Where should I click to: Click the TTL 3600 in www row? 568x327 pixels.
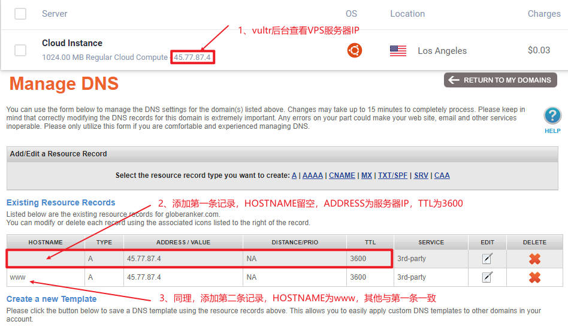pos(358,277)
